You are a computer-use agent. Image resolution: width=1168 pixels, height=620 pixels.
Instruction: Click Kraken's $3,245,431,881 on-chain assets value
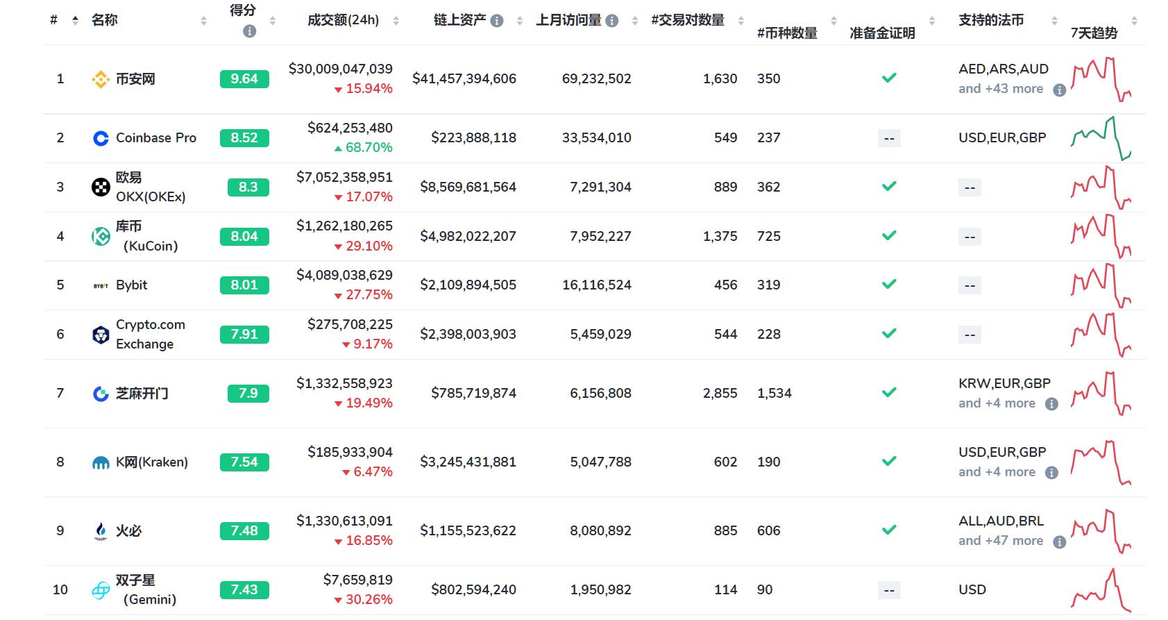point(468,462)
